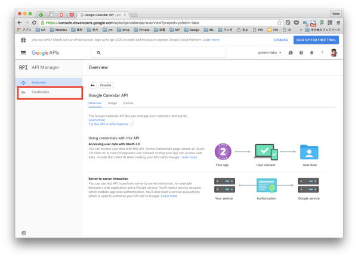This screenshot has height=259, width=358.
Task: Click the Google APIs search field
Action: pos(159,52)
